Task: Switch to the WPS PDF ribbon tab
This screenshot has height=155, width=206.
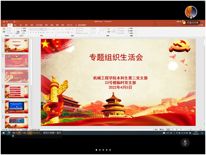Action: 69,25
